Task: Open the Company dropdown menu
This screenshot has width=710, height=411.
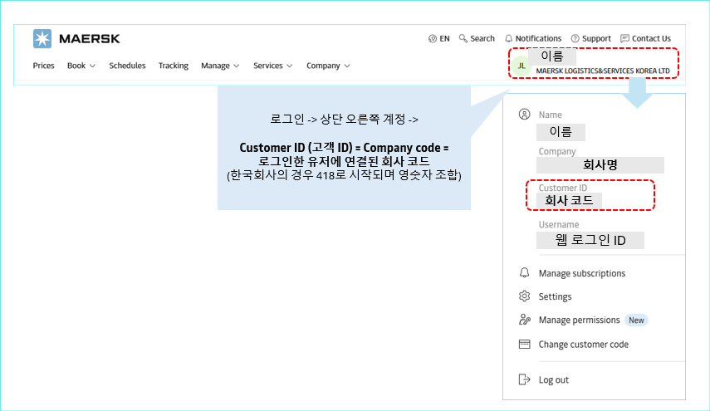Action: click(328, 66)
